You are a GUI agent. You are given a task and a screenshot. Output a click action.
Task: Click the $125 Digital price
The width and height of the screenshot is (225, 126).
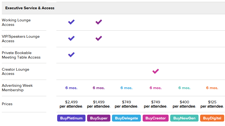[x=212, y=102]
